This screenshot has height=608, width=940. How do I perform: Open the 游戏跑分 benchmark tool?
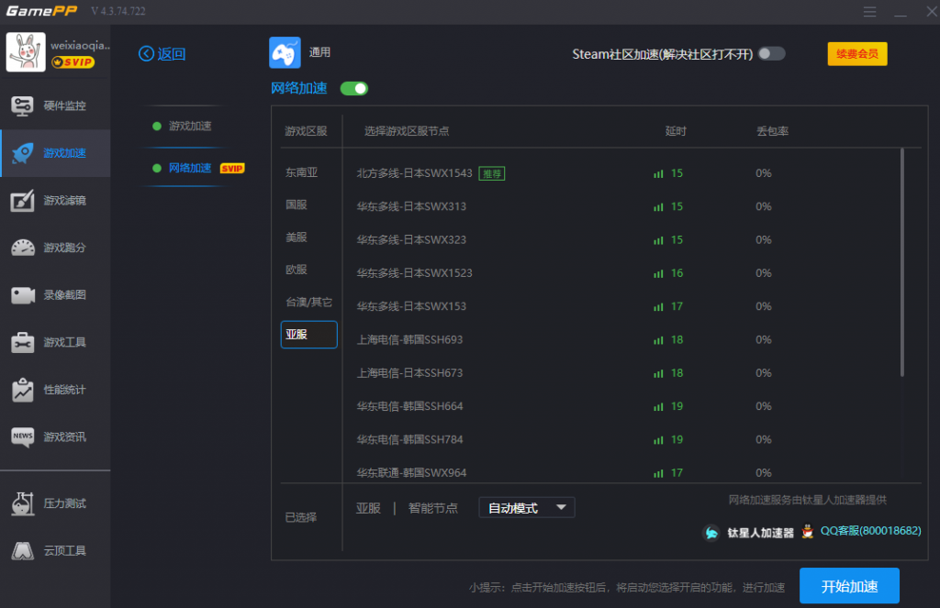(x=55, y=249)
